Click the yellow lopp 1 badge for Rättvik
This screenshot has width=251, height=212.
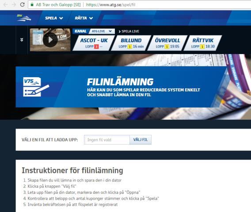(202, 47)
